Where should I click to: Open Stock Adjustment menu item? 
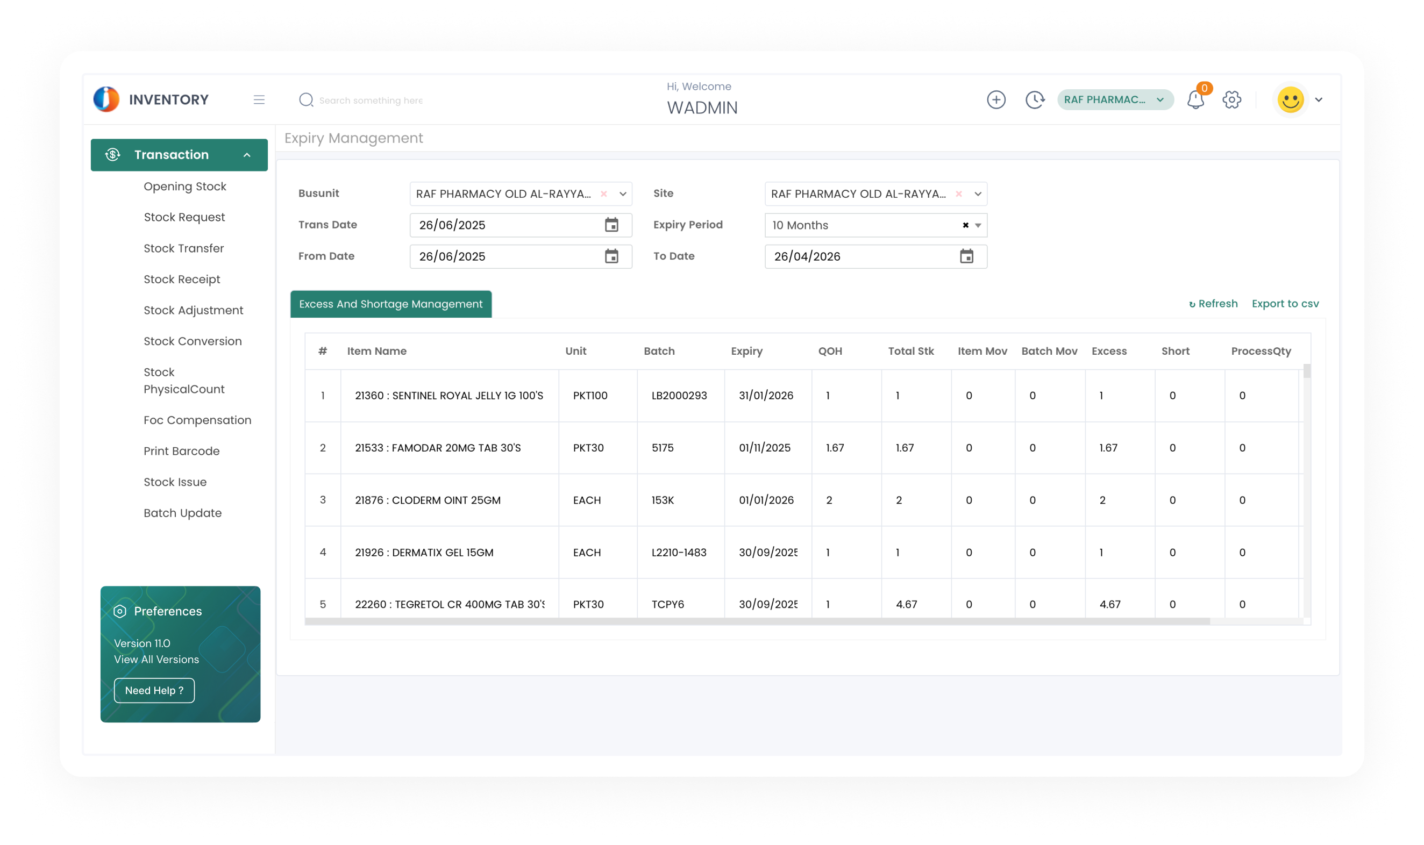(x=193, y=310)
